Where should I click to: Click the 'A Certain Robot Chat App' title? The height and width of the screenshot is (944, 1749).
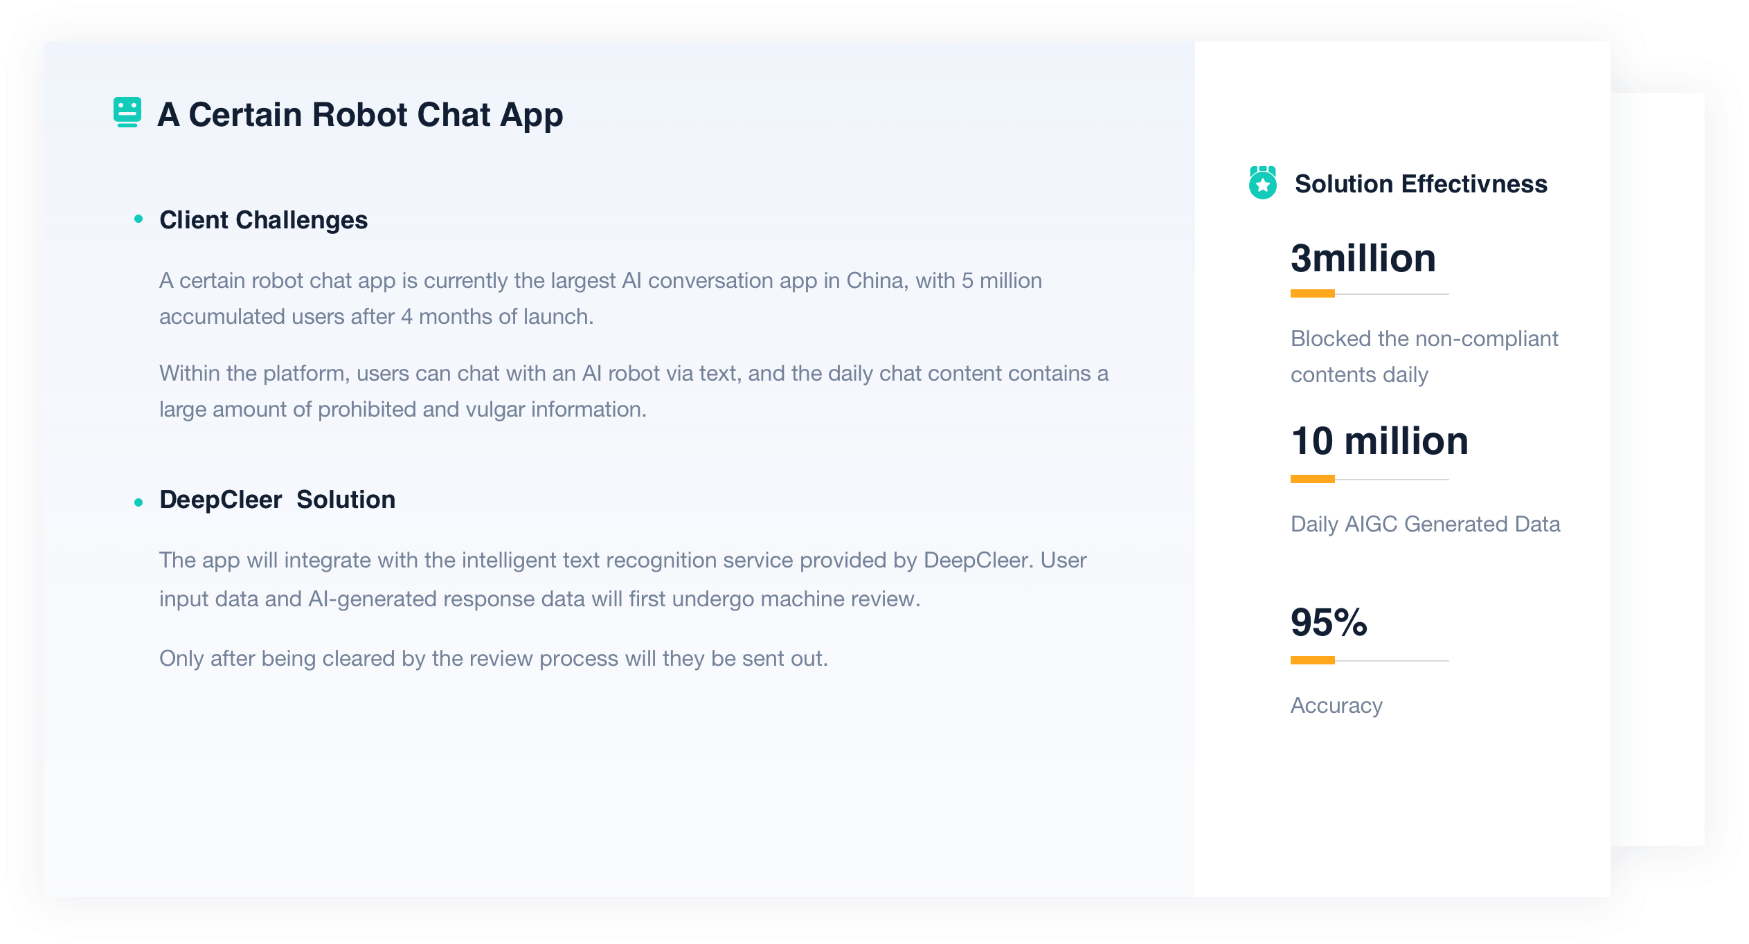pos(360,115)
